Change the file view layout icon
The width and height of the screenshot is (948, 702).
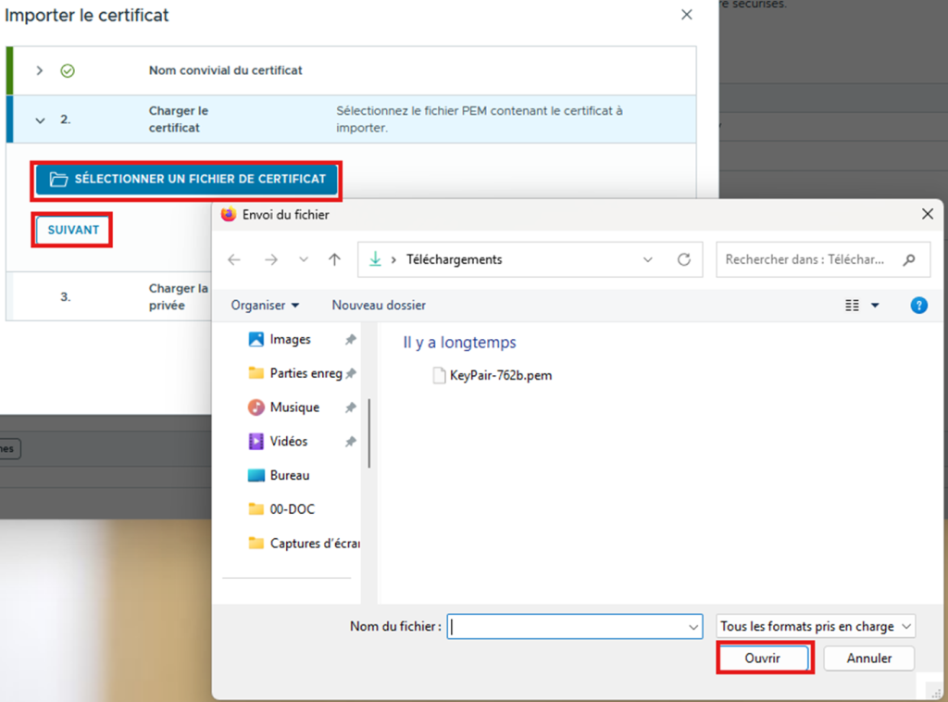pos(853,306)
